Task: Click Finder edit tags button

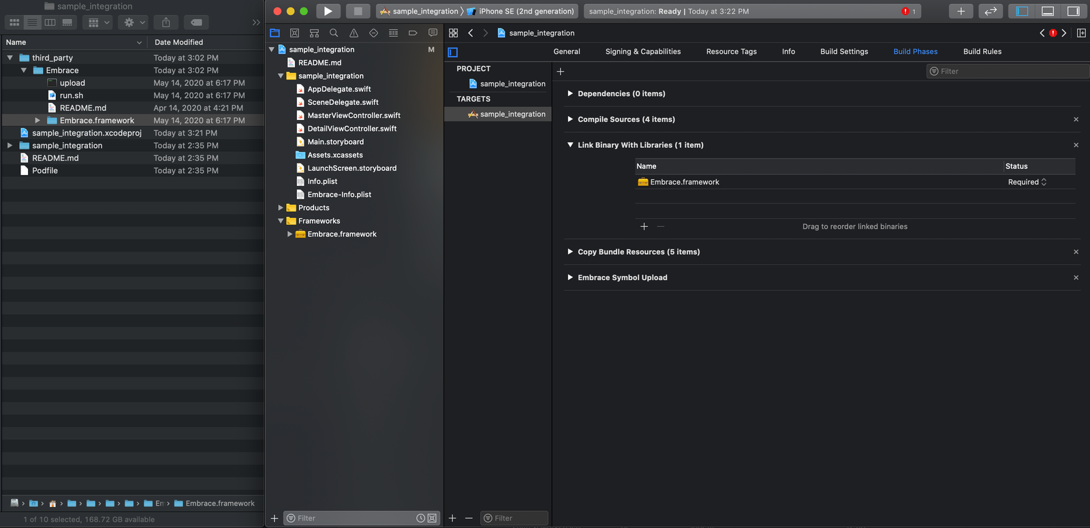Action: [x=196, y=22]
